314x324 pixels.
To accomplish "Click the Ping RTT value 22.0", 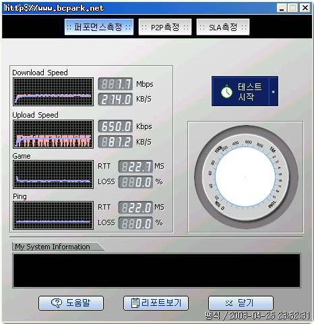I will click(135, 208).
